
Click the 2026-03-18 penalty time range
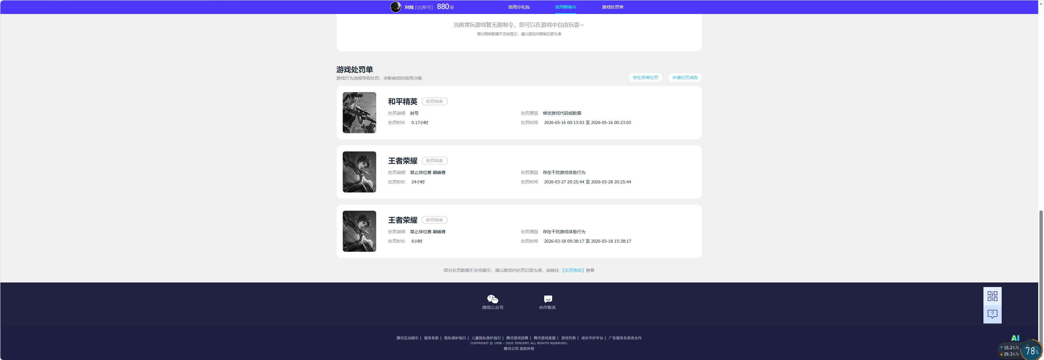click(587, 241)
